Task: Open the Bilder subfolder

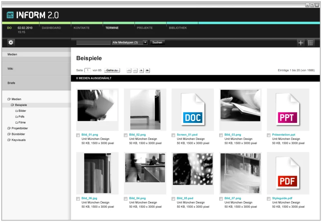Action: click(22, 111)
